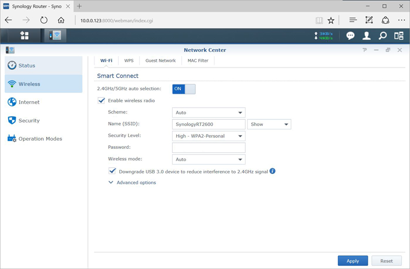Open the browser More ellipsis menu

pos(401,20)
